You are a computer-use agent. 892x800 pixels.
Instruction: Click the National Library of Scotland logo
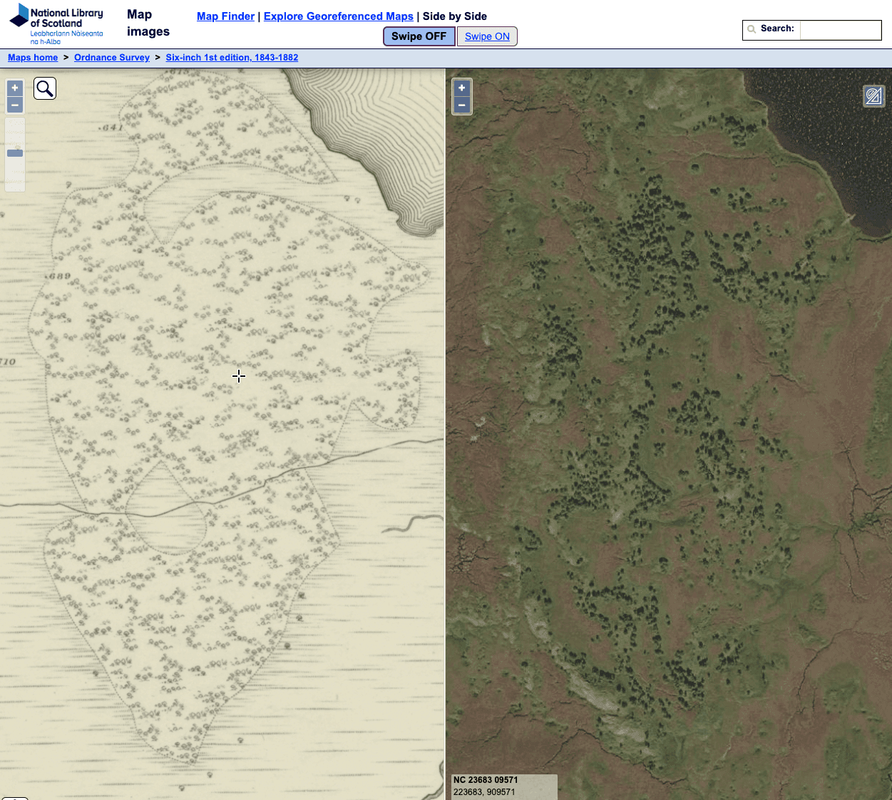point(57,24)
